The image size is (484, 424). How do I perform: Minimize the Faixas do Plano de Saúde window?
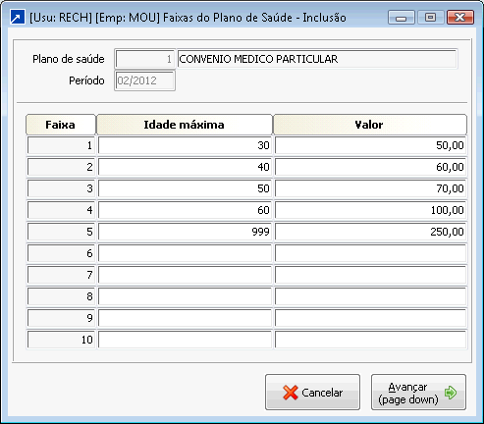click(x=402, y=18)
